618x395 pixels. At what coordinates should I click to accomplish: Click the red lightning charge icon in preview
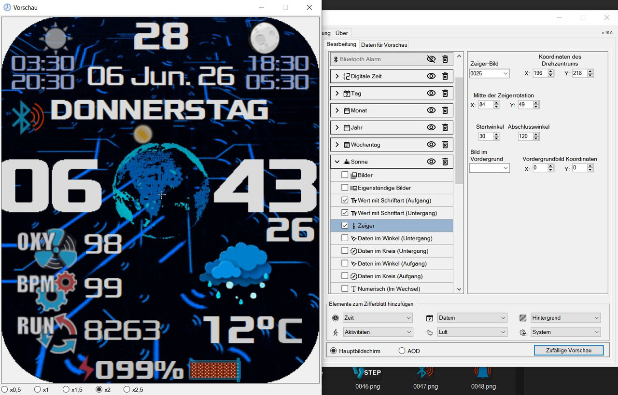click(87, 368)
